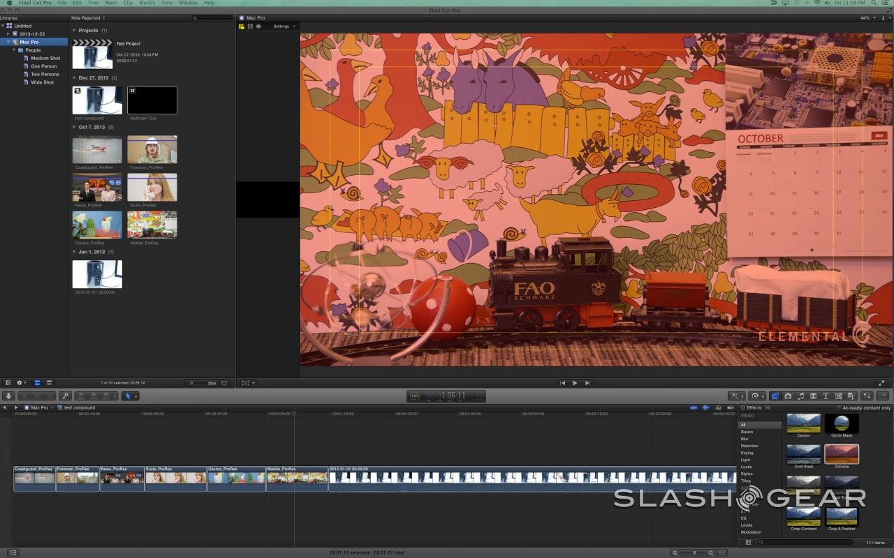Switch browser to filmstrip view

tap(38, 383)
